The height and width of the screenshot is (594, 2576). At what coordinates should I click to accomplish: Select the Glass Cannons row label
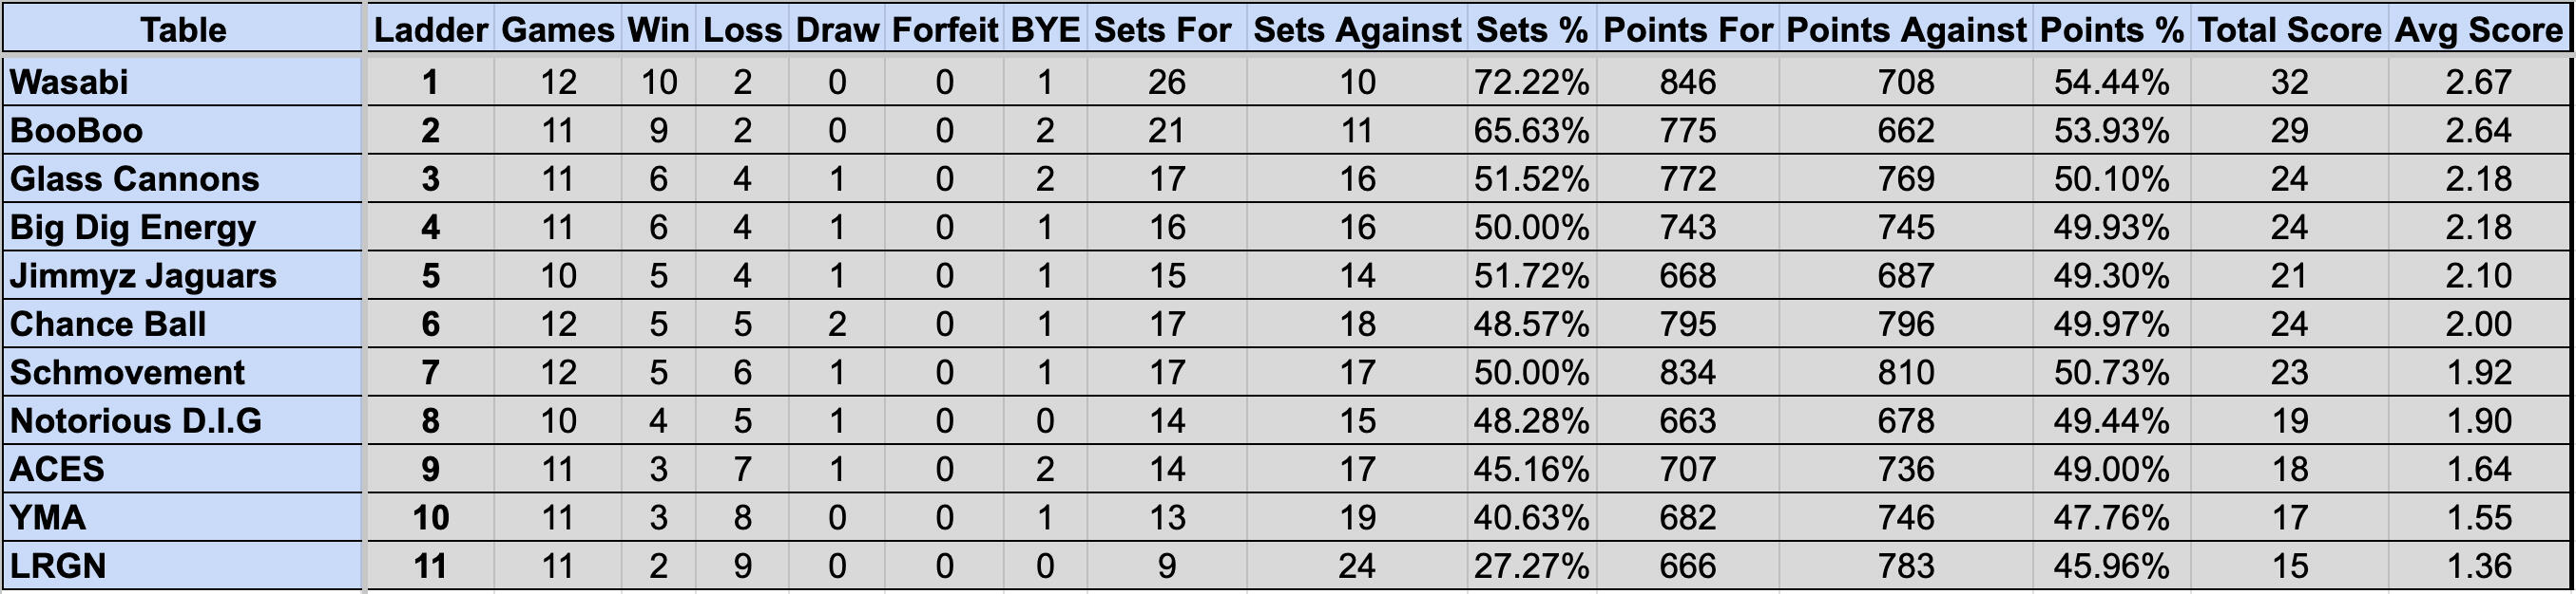tap(182, 178)
